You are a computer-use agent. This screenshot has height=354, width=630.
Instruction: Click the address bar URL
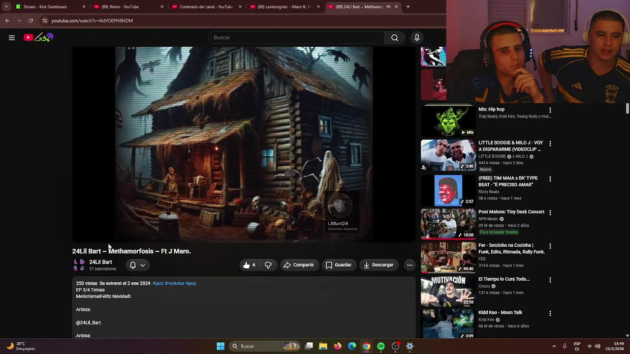[92, 21]
